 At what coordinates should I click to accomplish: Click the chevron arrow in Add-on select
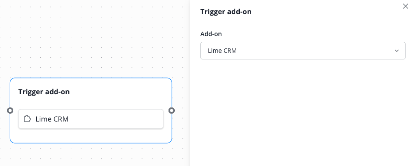397,51
